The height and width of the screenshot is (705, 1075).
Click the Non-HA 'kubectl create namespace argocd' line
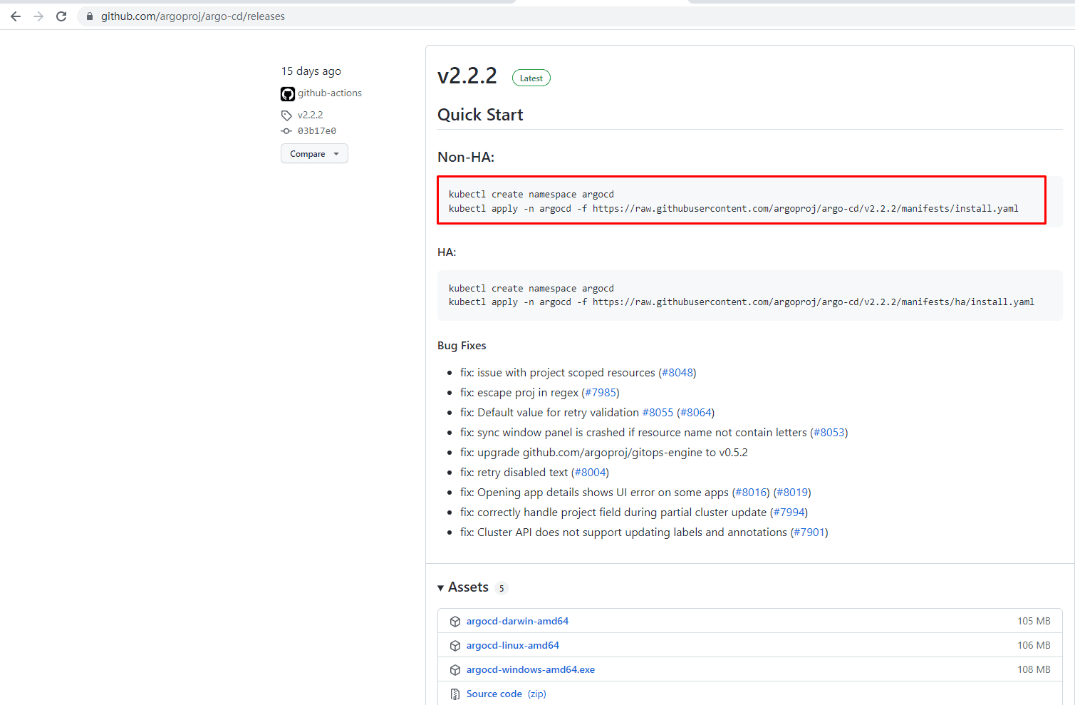point(531,195)
